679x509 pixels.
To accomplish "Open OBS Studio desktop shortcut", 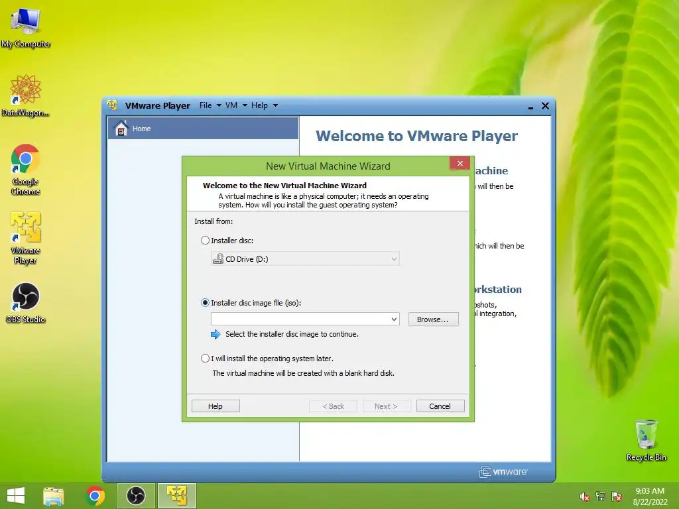I will [26, 303].
